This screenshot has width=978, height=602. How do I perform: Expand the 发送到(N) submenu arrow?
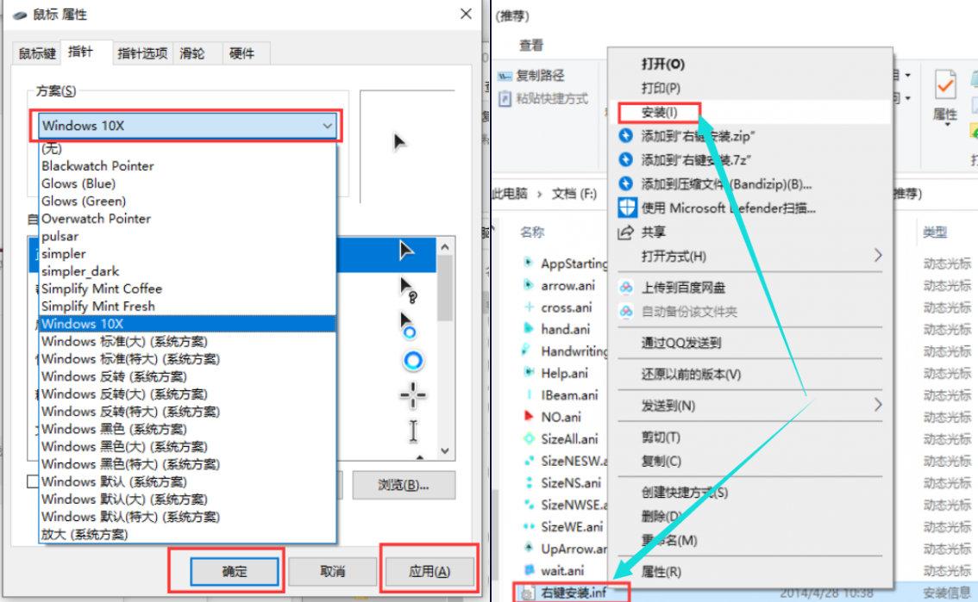[878, 405]
